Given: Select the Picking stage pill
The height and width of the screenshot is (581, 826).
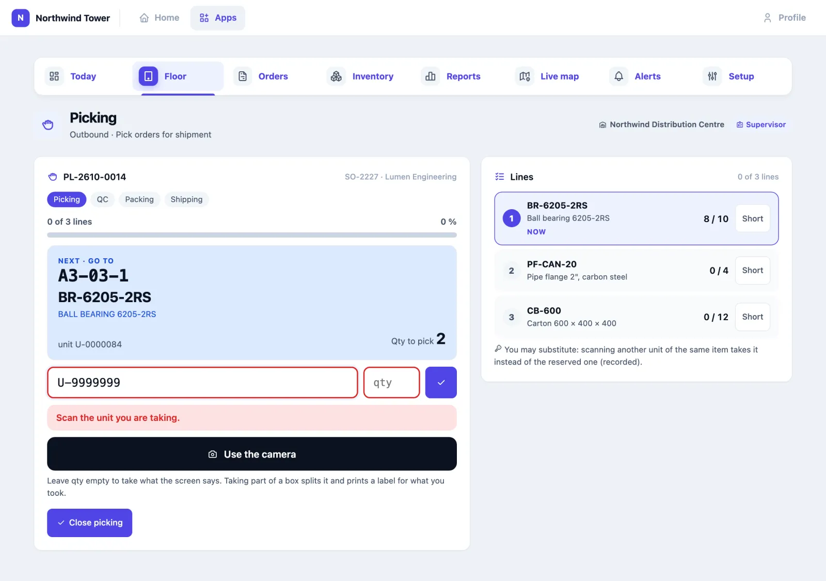Looking at the screenshot, I should click(x=67, y=199).
